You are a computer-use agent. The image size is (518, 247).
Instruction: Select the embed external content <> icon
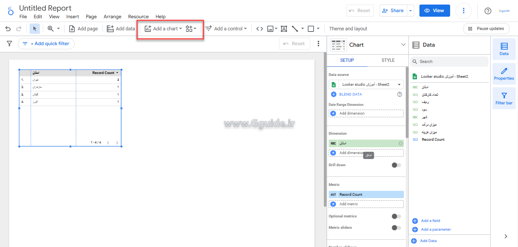[259, 28]
